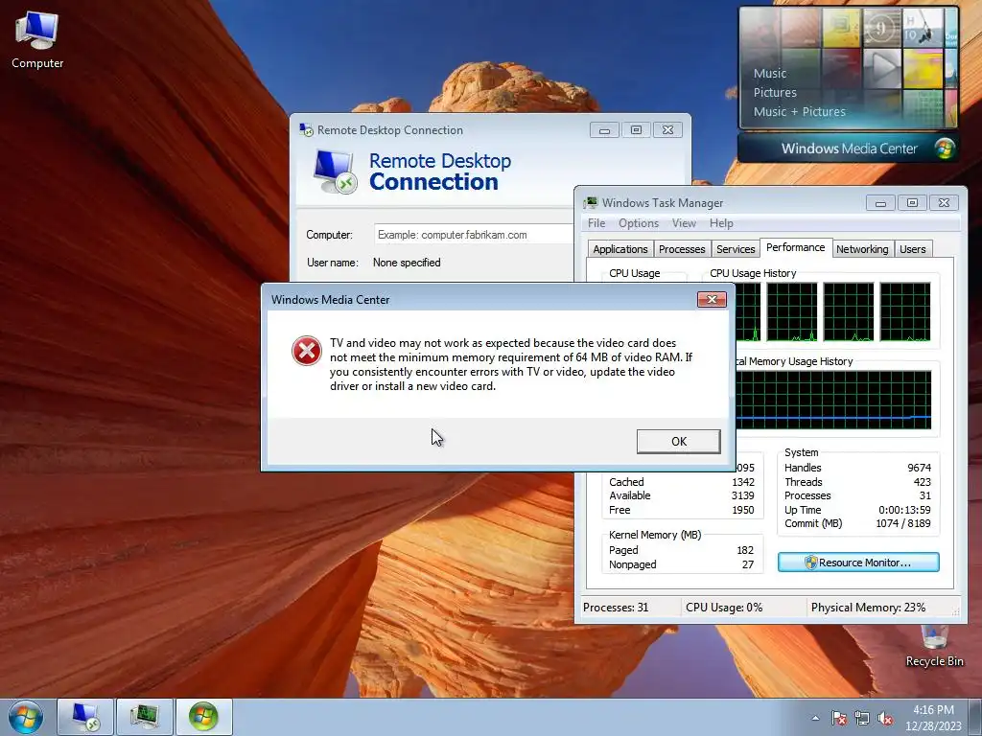982x736 pixels.
Task: Open Action Center flag tray icon
Action: point(839,718)
